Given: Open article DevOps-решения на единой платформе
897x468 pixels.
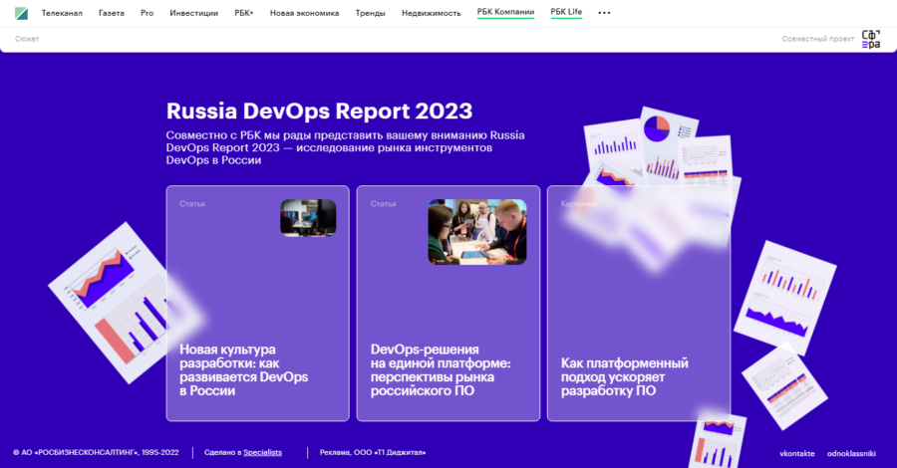Looking at the screenshot, I should 448,304.
